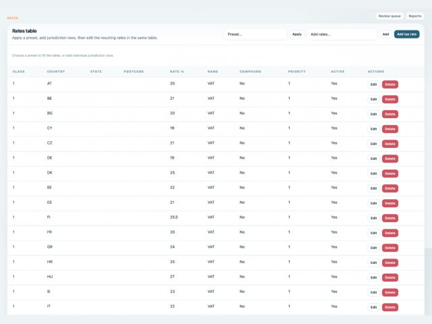Image resolution: width=432 pixels, height=324 pixels.
Task: Select the 24 rate value for GR
Action: point(172,247)
